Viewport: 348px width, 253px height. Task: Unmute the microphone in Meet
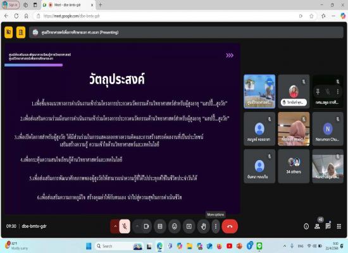(x=125, y=226)
